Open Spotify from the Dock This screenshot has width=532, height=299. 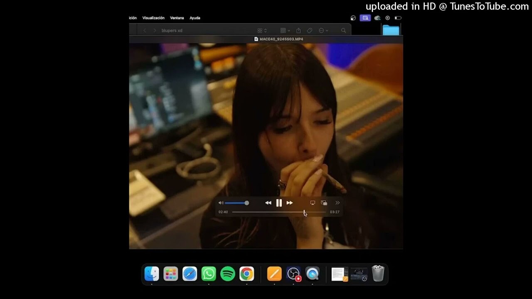coord(228,274)
